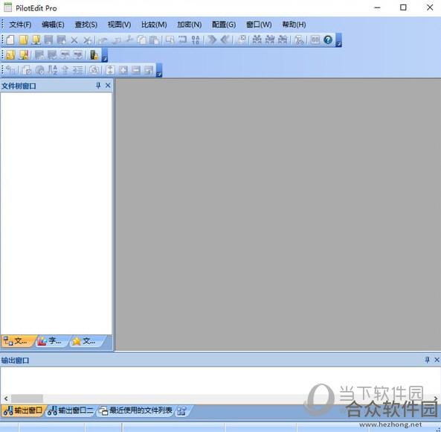Open the 比较(M) menu
The image size is (441, 432).
[154, 25]
